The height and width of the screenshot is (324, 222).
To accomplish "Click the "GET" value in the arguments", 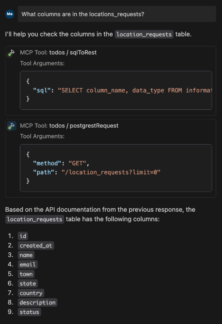I will click(77, 163).
